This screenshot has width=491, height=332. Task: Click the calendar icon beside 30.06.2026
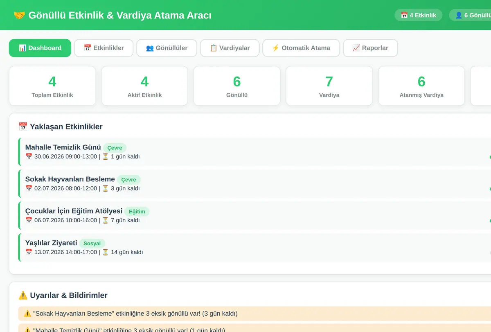point(29,156)
